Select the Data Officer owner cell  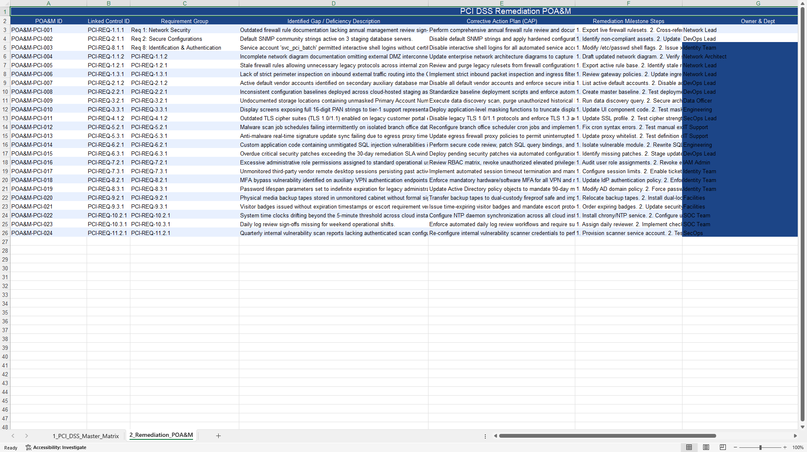point(740,100)
